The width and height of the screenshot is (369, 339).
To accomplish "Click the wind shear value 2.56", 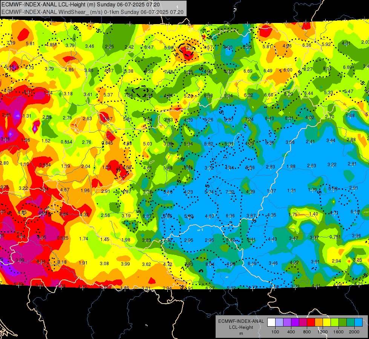I will click(x=106, y=215).
